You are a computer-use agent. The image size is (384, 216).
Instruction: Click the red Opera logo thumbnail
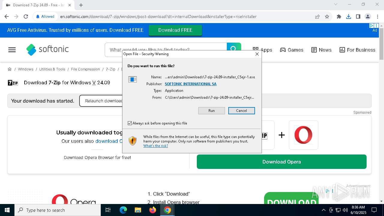[x=303, y=135]
